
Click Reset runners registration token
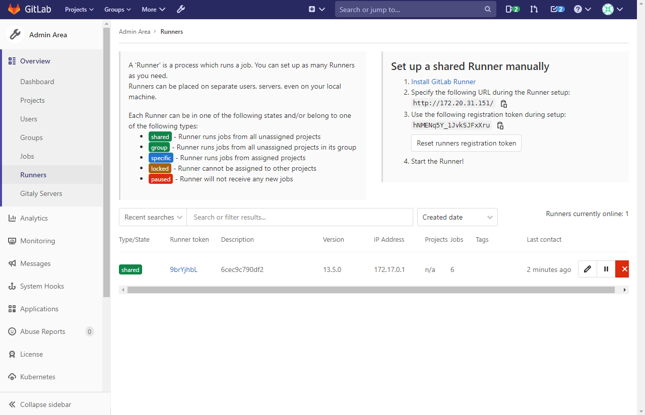(x=466, y=143)
